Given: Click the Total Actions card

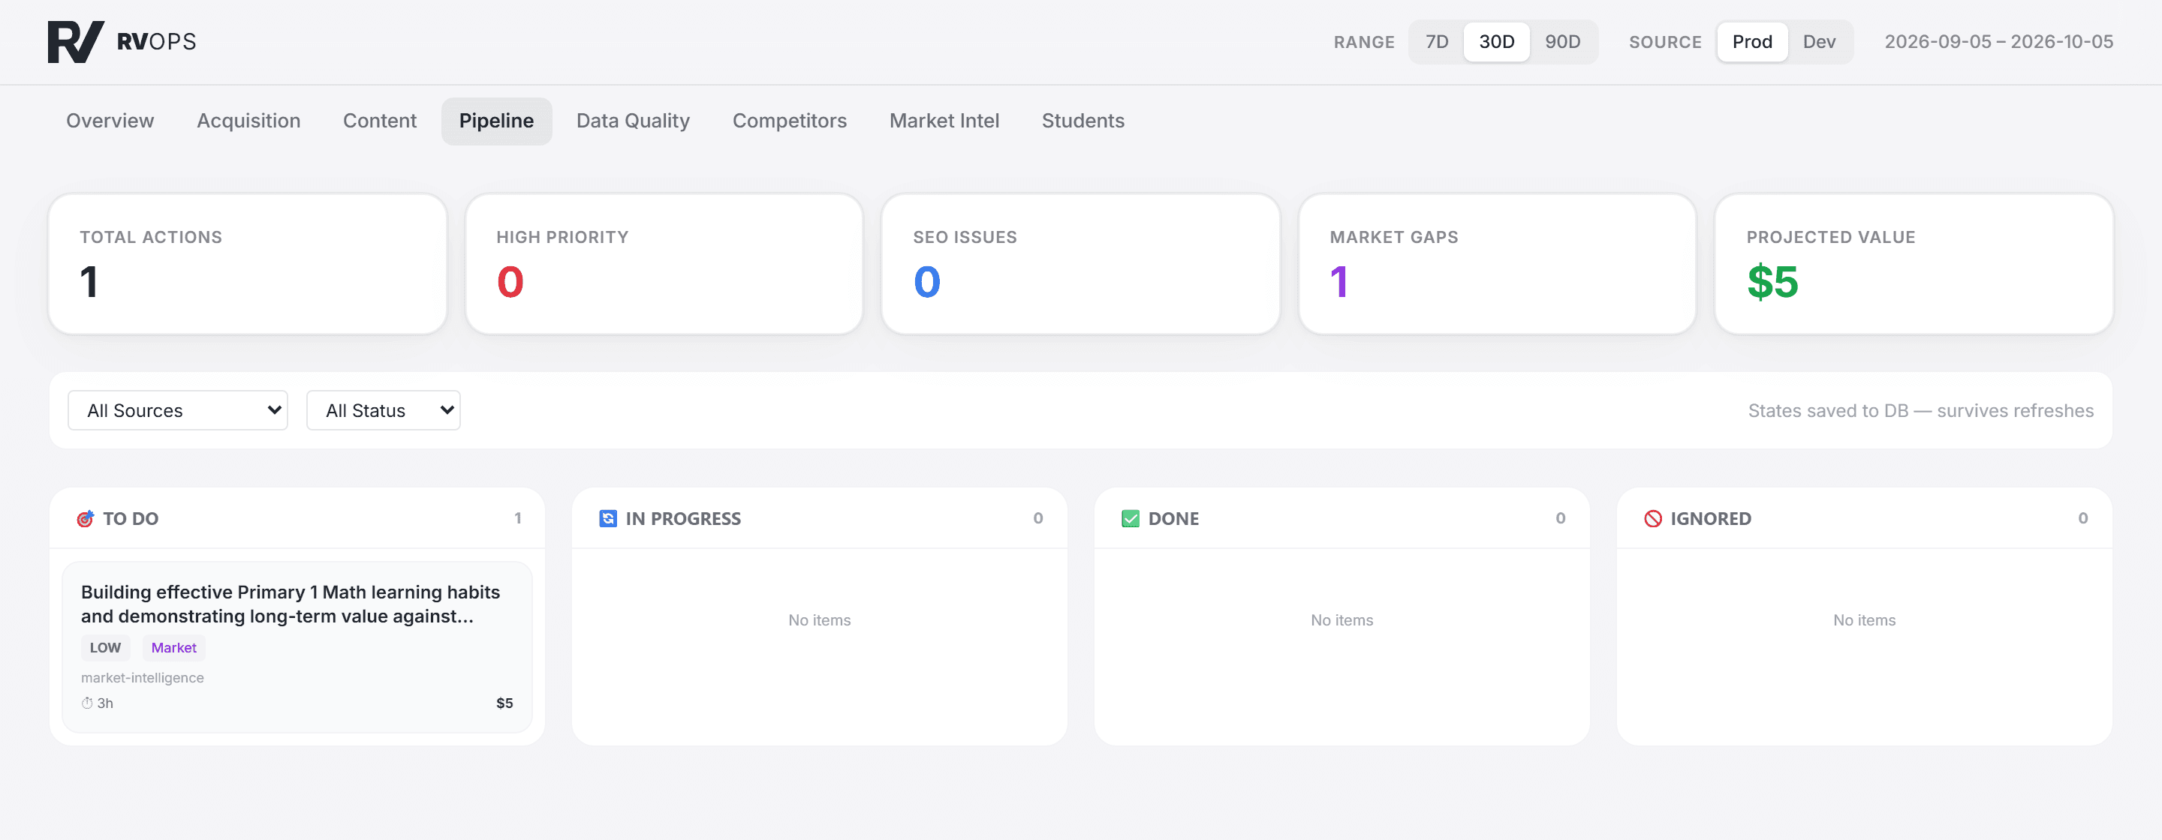Looking at the screenshot, I should point(248,264).
